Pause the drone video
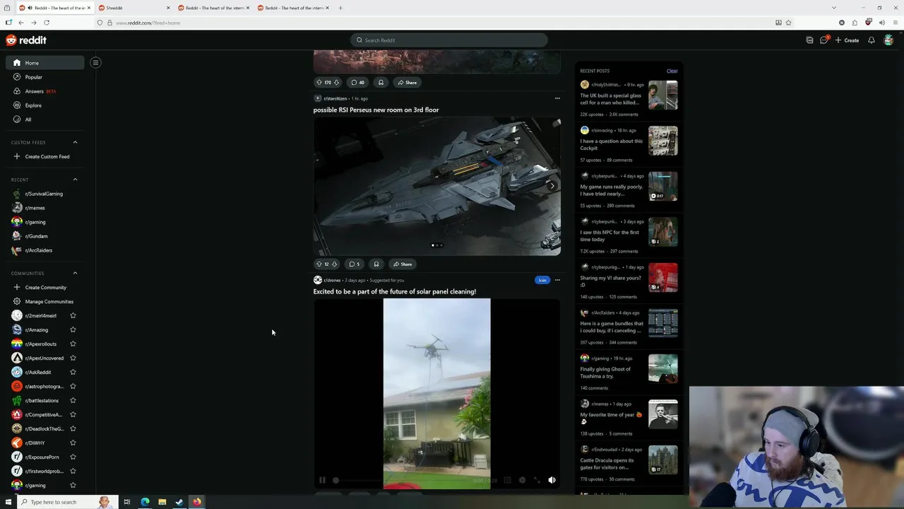Image resolution: width=904 pixels, height=509 pixels. pyautogui.click(x=322, y=480)
